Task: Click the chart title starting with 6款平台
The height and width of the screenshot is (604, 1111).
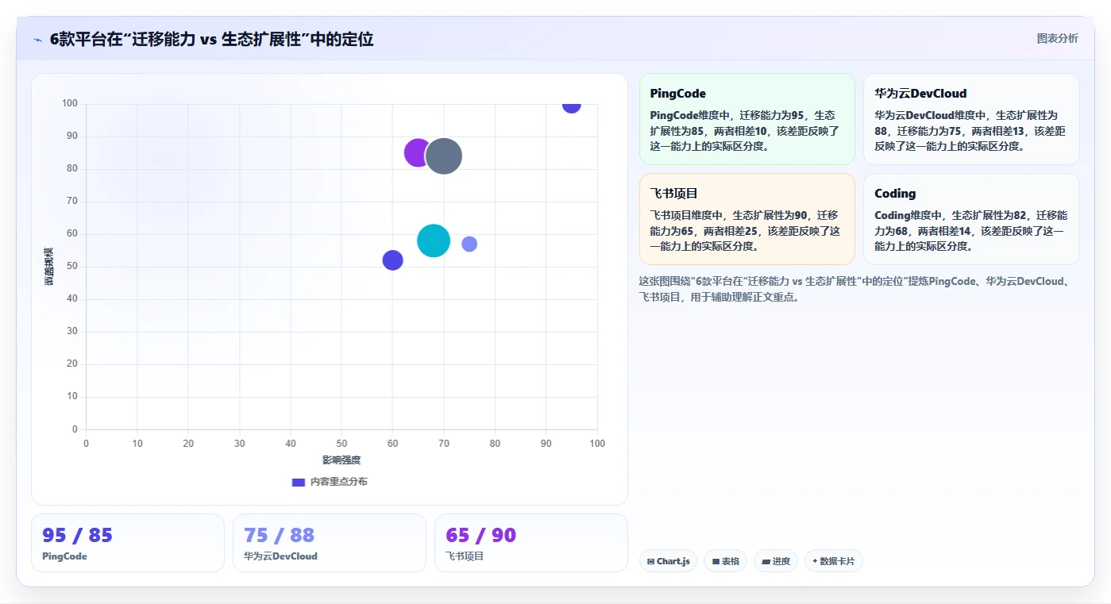Action: 211,39
